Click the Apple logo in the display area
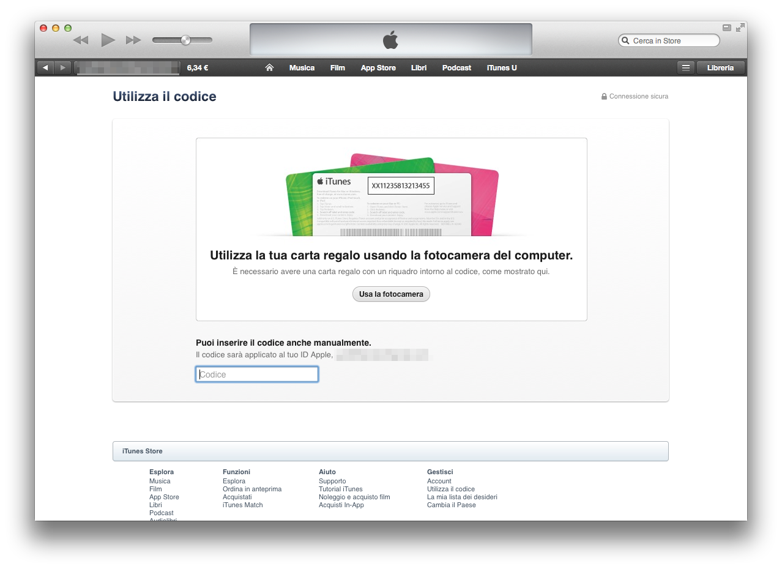The image size is (782, 569). click(390, 40)
